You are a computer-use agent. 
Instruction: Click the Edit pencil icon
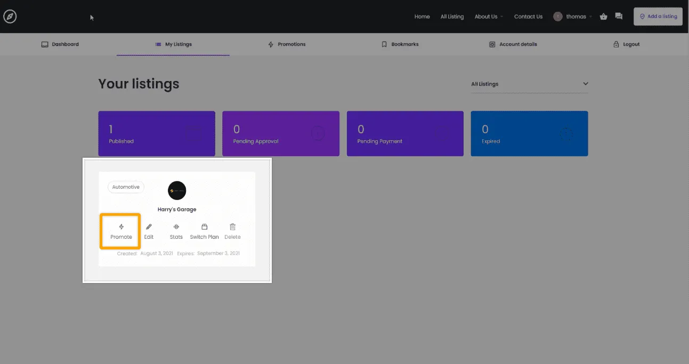(149, 227)
